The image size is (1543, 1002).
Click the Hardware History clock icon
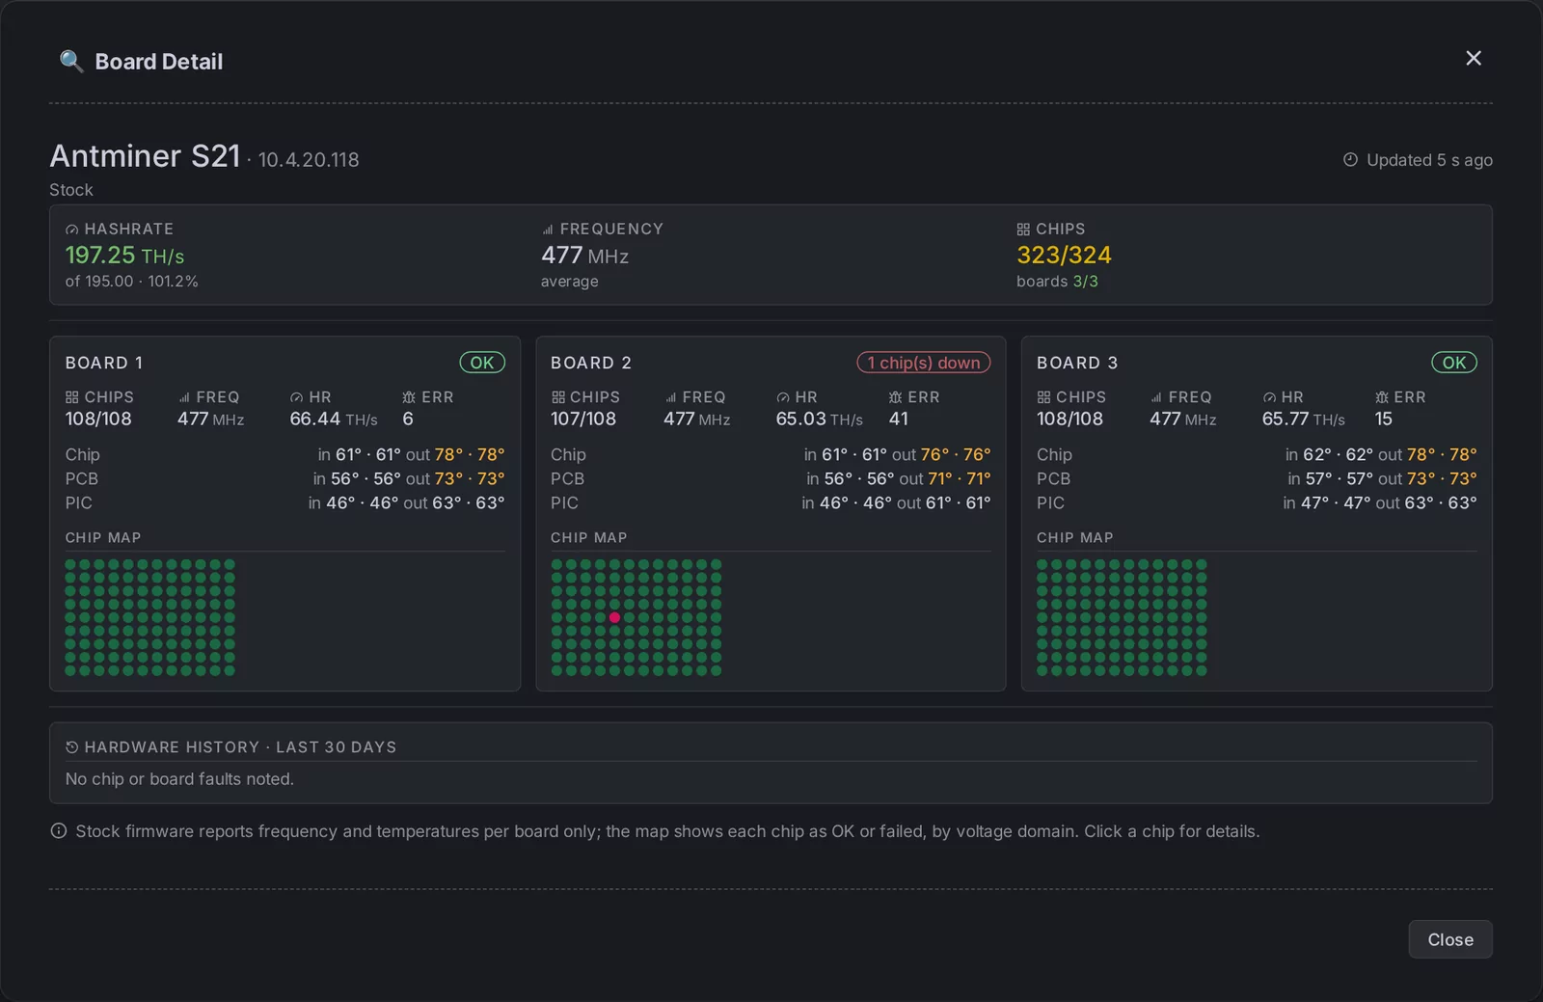71,747
